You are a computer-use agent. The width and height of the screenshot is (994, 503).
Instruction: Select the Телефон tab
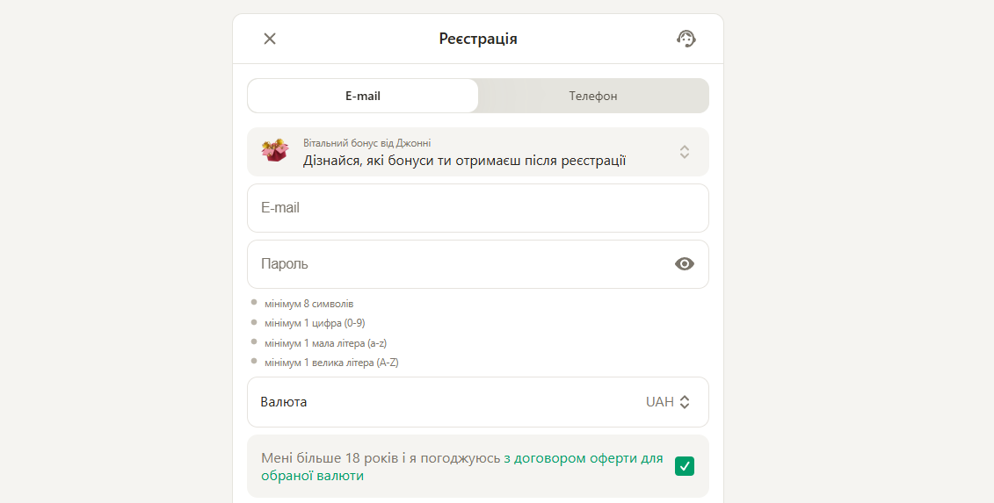pos(593,96)
